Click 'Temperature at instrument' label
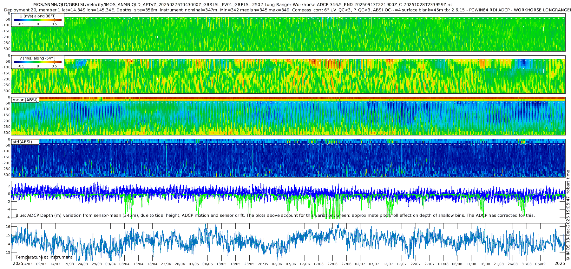 click(44, 257)
